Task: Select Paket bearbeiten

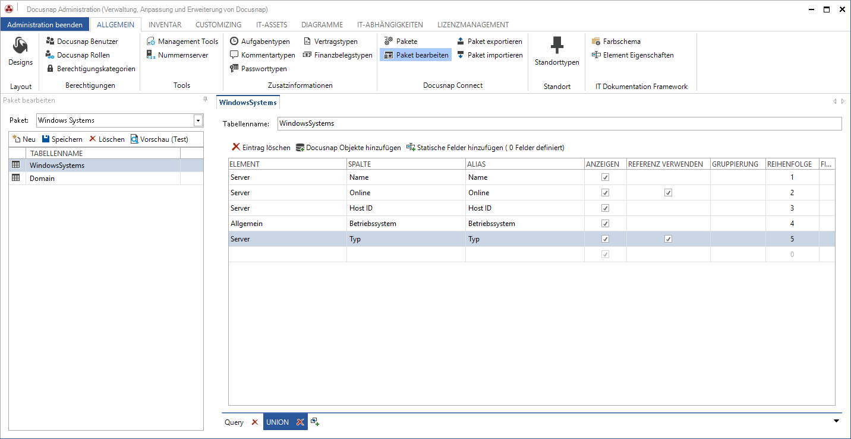Action: (416, 55)
